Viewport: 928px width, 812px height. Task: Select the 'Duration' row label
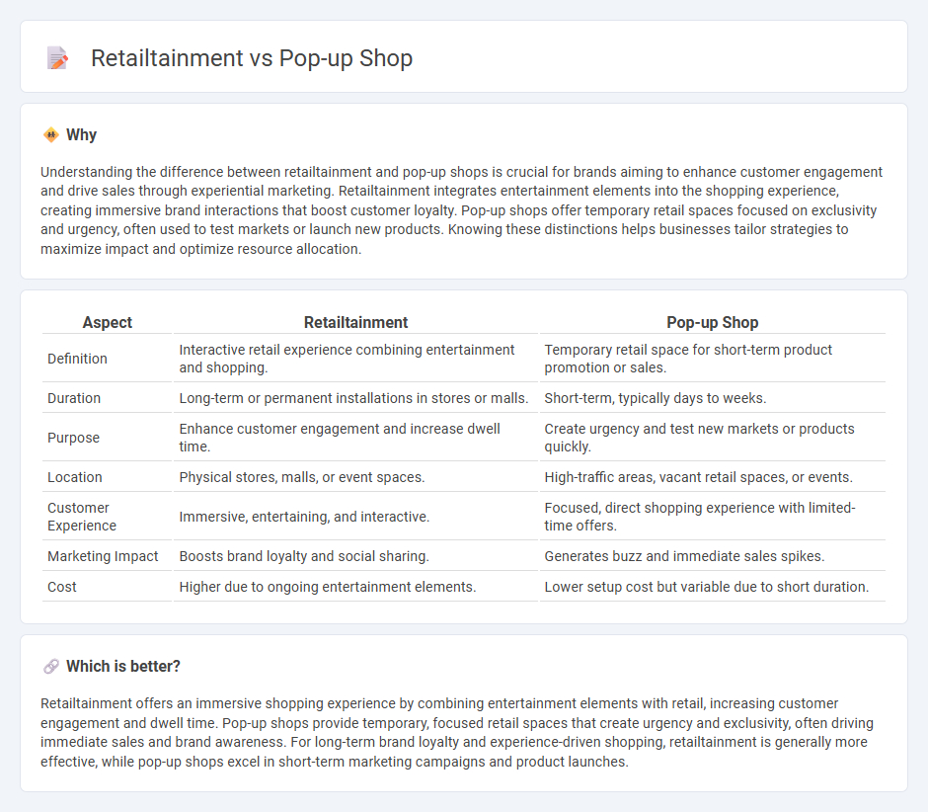click(74, 398)
